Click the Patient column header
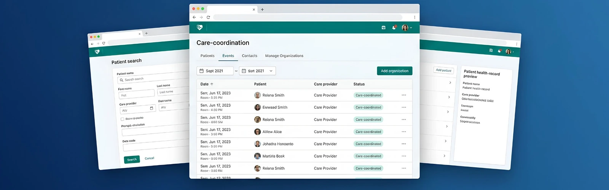Screen dimensions: 609x190 point(260,84)
